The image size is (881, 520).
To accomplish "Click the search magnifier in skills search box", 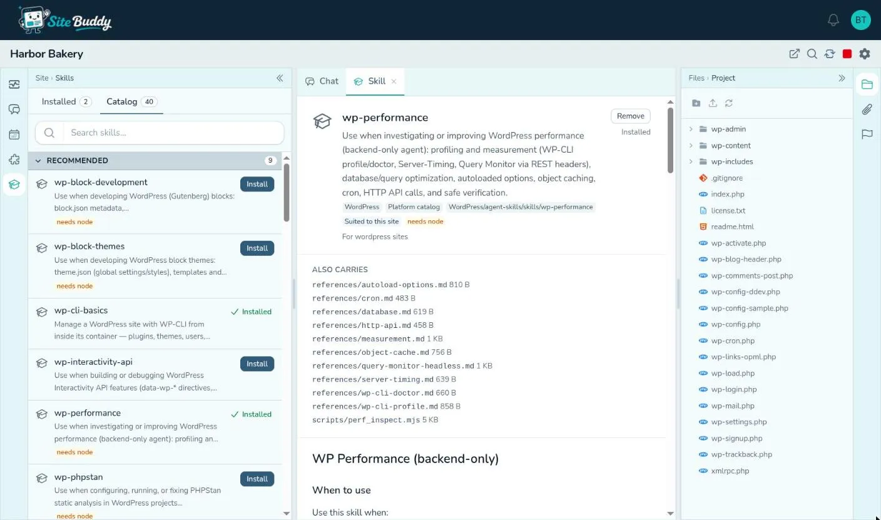I will pyautogui.click(x=49, y=133).
